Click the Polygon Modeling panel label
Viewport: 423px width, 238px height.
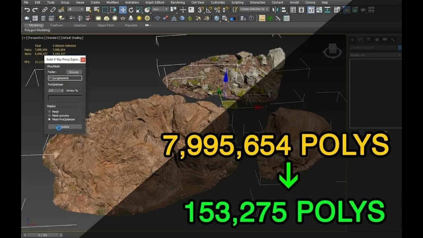click(x=37, y=30)
